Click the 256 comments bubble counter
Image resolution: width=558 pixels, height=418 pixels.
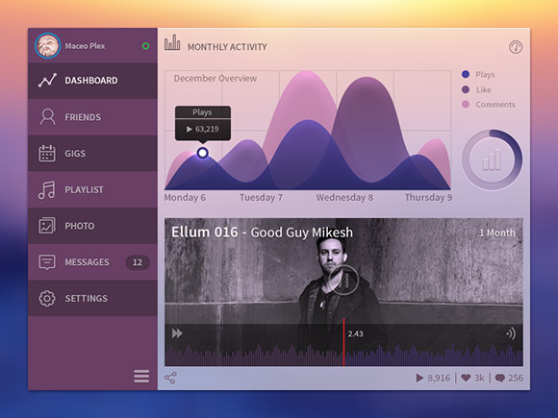click(509, 378)
